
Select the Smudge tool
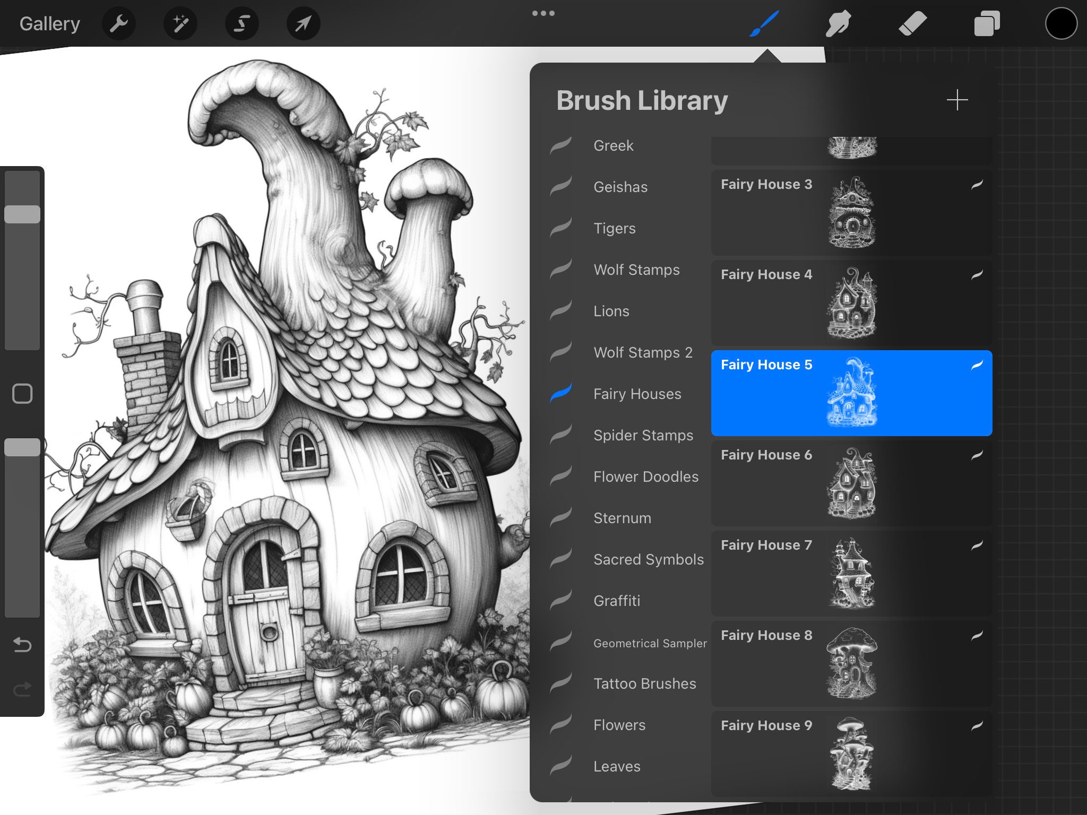[x=839, y=23]
